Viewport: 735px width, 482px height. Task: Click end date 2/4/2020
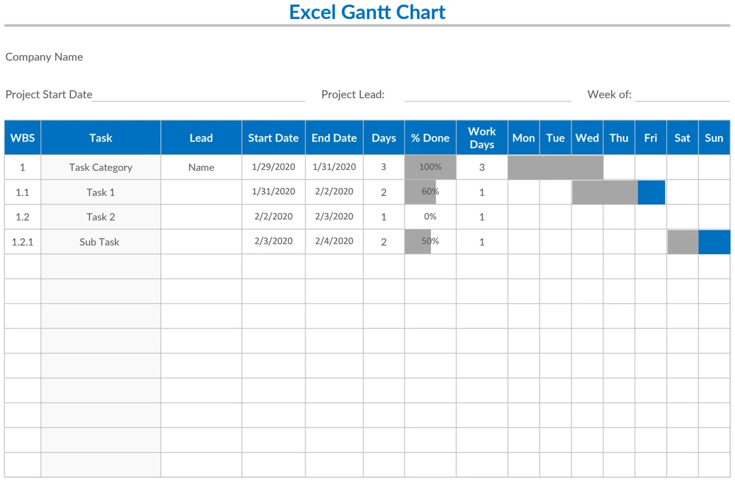[x=334, y=241]
